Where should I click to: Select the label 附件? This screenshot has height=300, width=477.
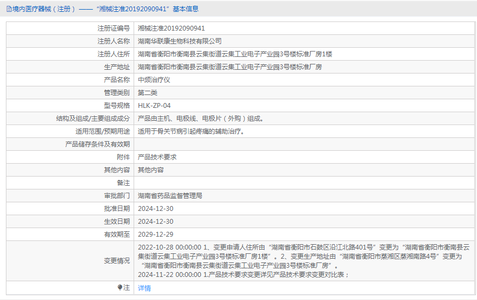(123, 157)
